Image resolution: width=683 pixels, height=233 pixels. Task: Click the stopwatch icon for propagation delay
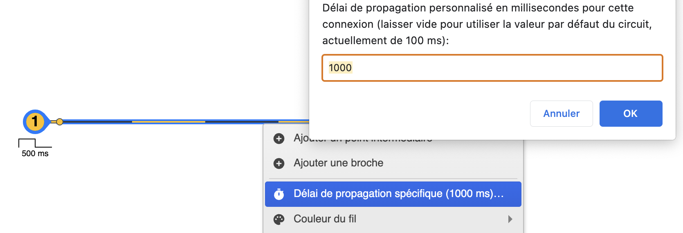coord(279,194)
